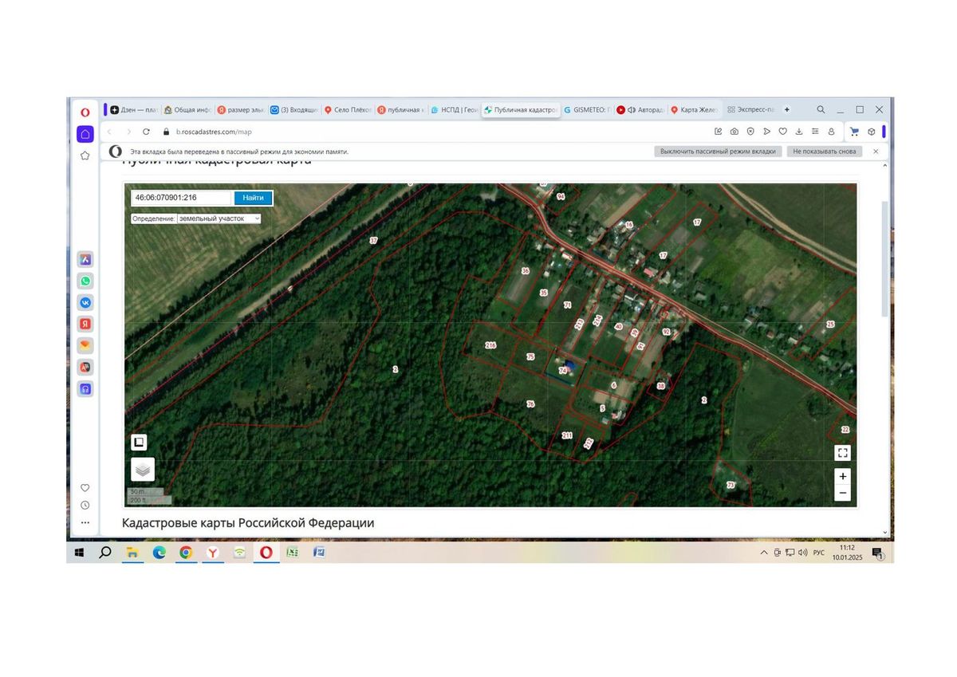Click the page vertical scrollbar
The image size is (957, 677).
884,259
